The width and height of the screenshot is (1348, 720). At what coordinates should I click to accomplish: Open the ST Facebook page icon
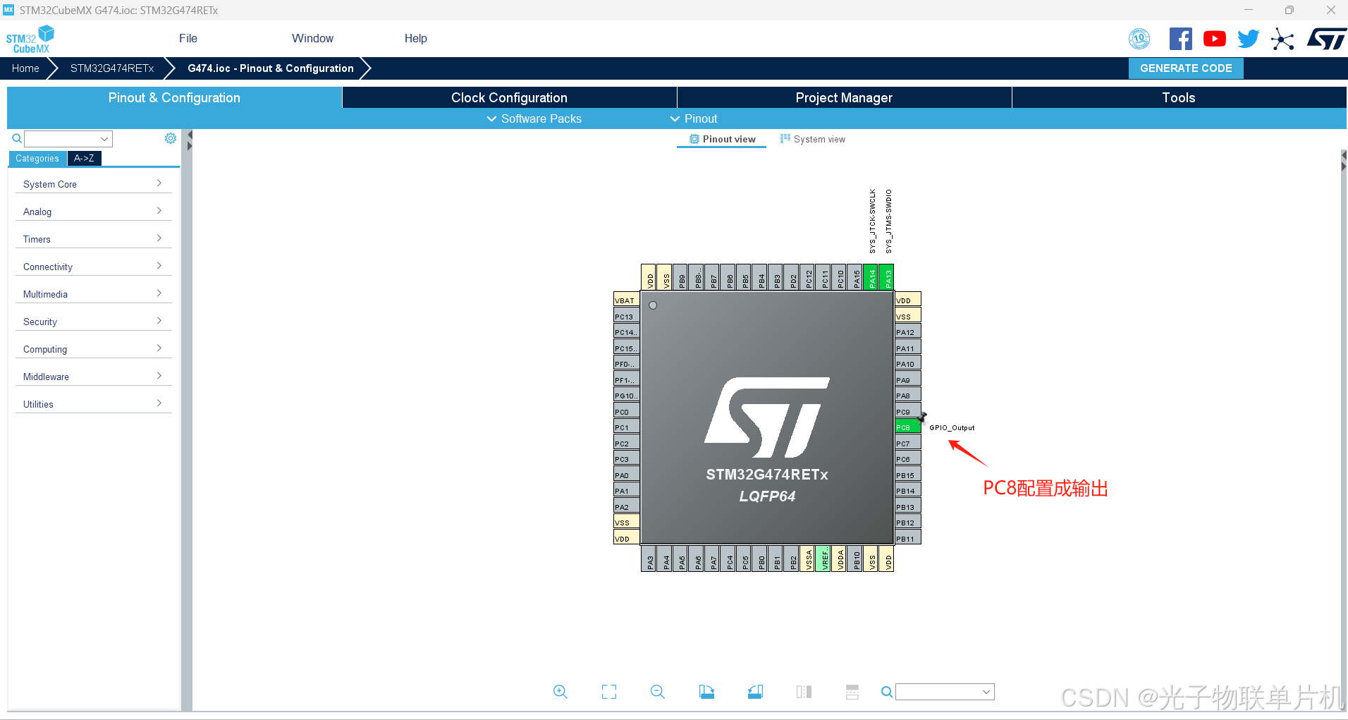[1181, 39]
